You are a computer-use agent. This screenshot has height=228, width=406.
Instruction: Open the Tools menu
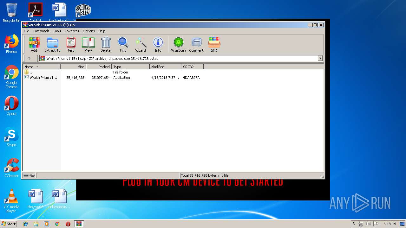57,31
